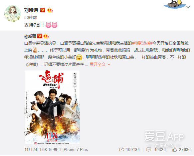
Task: Click 刘诗诗's orange V verified badge
Action: (43, 10)
